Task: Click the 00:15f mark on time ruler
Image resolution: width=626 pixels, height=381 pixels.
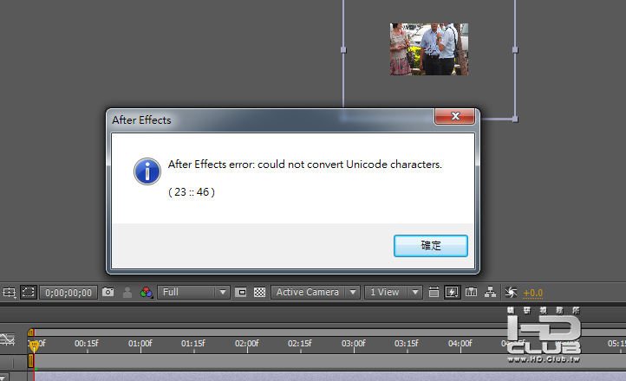Action: (86, 344)
